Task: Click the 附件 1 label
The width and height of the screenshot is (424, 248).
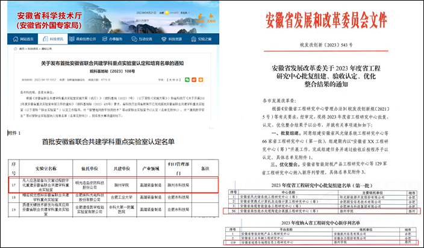Action: (14, 133)
